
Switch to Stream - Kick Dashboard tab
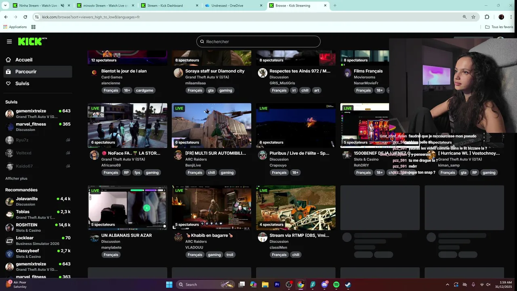(x=169, y=6)
